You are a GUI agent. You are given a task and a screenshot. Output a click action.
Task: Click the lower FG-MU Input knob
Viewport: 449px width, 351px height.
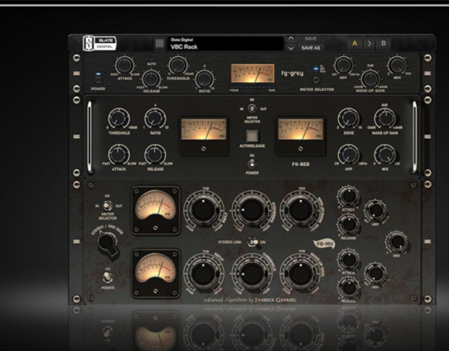click(204, 273)
